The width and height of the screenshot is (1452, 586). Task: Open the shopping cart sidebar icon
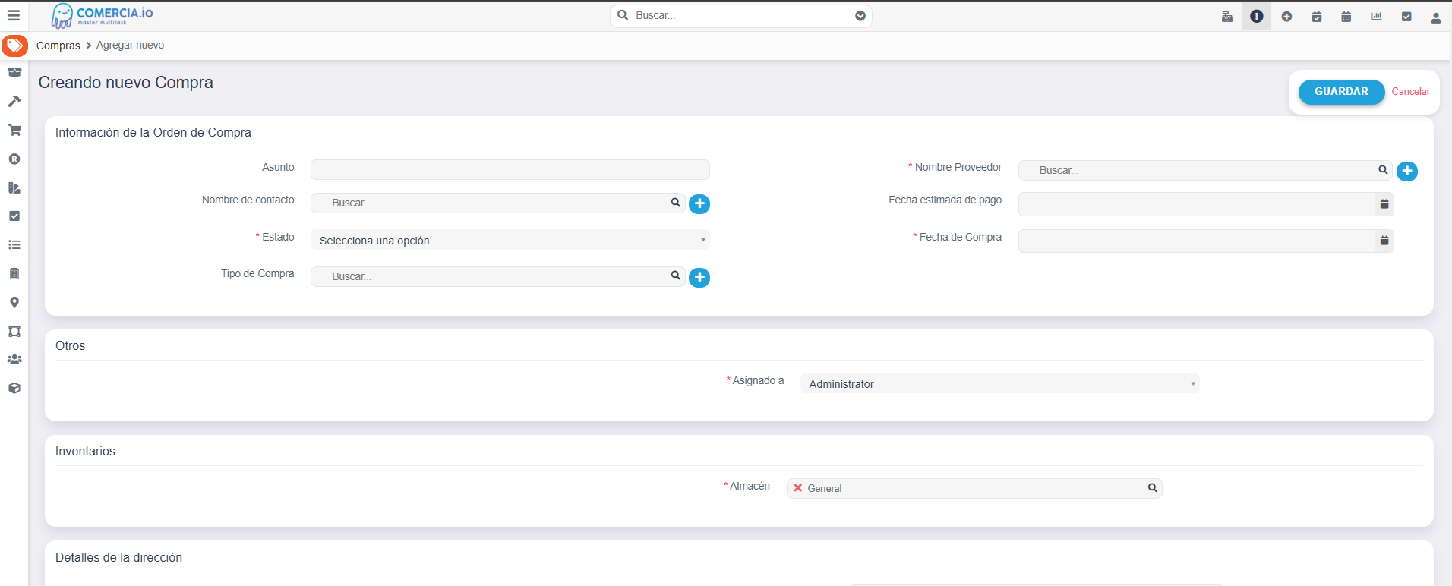[14, 130]
